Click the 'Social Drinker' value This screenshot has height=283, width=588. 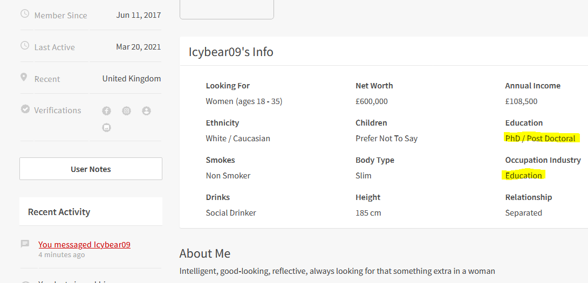pos(231,213)
